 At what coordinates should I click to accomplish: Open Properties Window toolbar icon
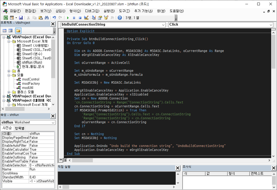click(100, 18)
